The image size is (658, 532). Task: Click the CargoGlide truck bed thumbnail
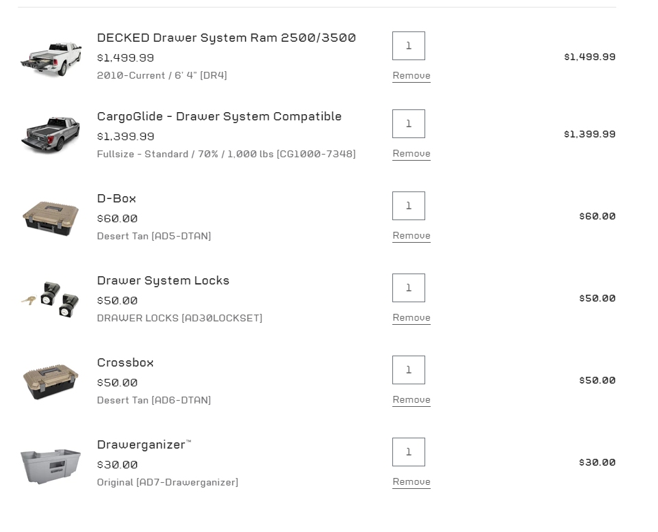pyautogui.click(x=51, y=135)
